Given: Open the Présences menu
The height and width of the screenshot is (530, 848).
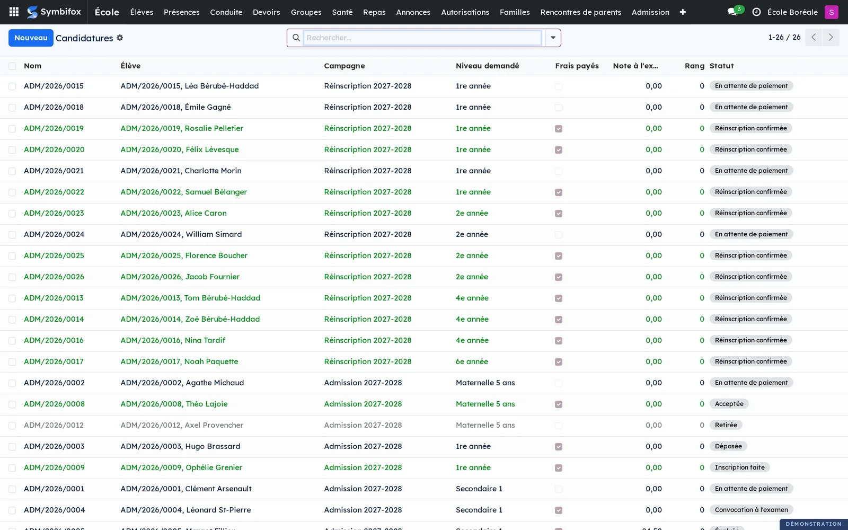Looking at the screenshot, I should pyautogui.click(x=182, y=12).
